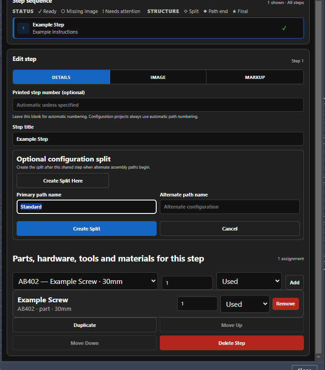
Task: Click the '1 assignment' count text
Action: tap(291, 259)
